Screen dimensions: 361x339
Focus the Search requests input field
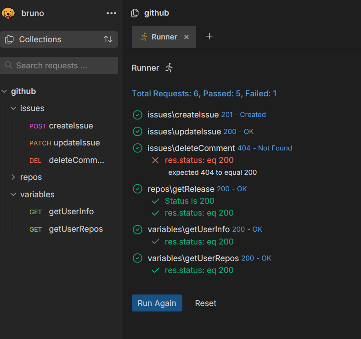click(x=59, y=65)
